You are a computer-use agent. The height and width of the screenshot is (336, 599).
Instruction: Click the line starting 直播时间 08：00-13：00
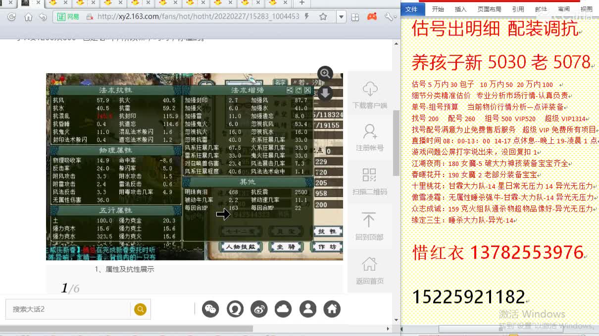[504, 141]
